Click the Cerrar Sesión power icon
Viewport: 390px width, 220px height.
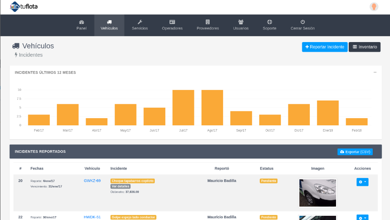tap(302, 22)
